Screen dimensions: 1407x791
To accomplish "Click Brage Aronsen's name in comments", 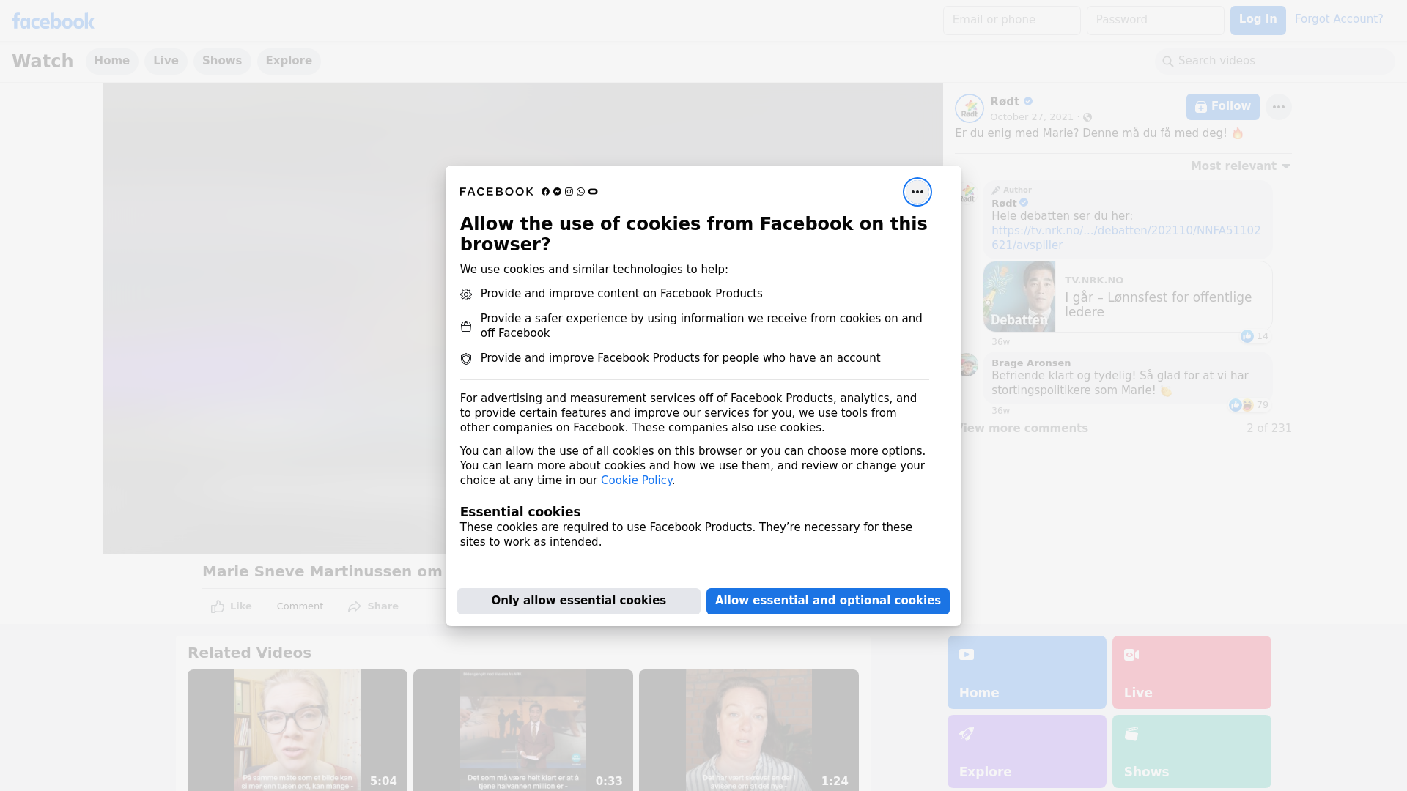I will (1030, 363).
